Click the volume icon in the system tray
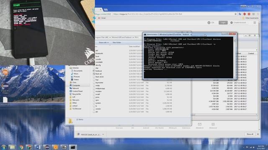The height and width of the screenshot is (150, 268). click(254, 147)
